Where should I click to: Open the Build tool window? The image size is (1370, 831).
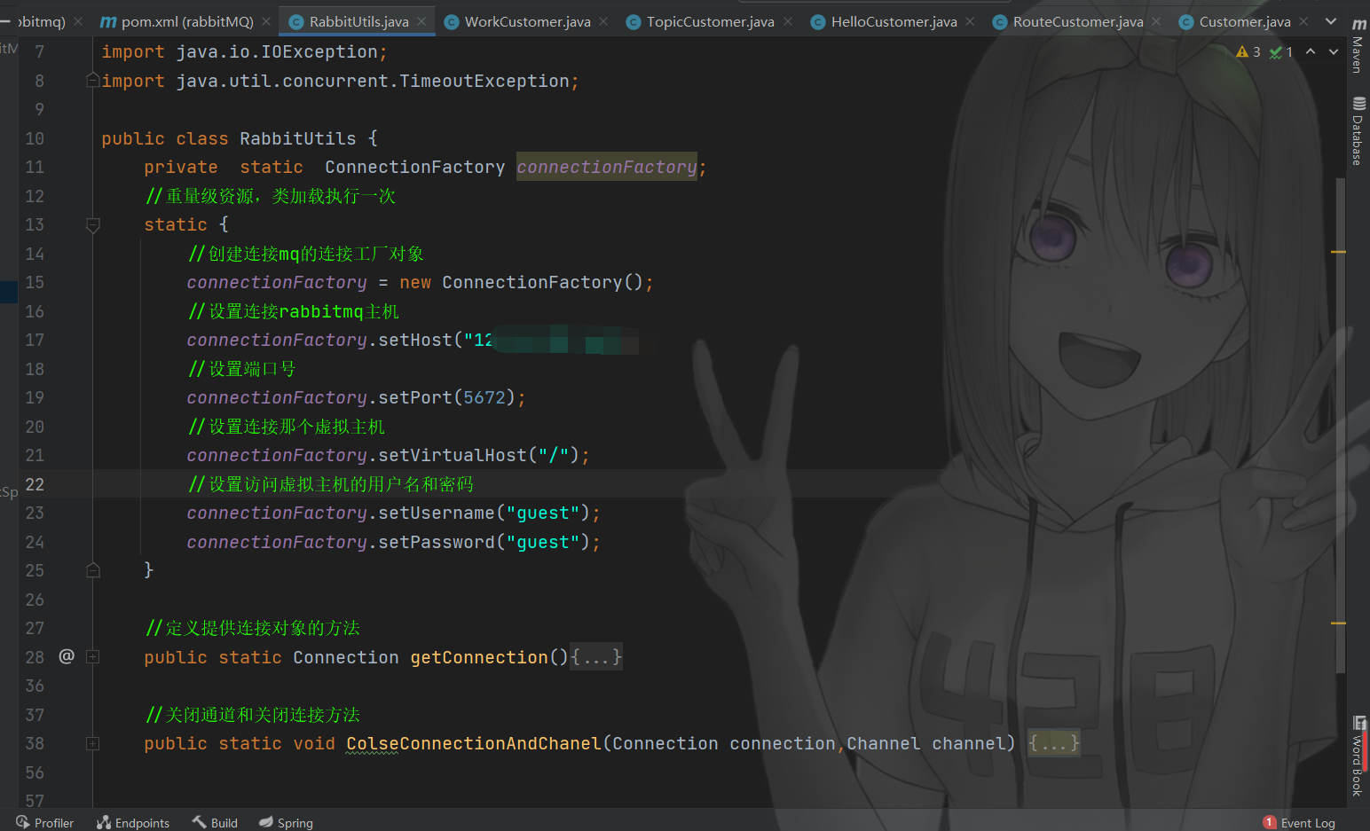click(215, 823)
